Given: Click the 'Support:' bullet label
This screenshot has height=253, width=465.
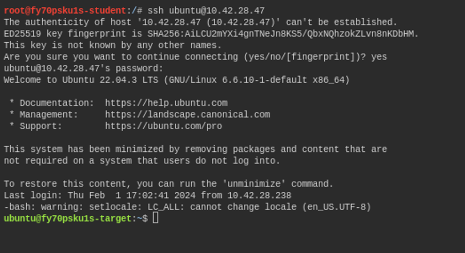Looking at the screenshot, I should click(41, 126).
